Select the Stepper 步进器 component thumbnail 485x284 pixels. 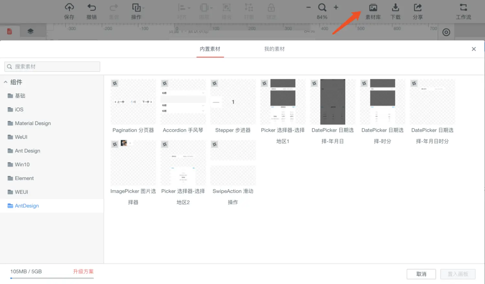pyautogui.click(x=232, y=102)
